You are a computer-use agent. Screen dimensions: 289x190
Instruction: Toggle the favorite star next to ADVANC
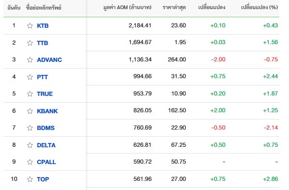coord(30,60)
